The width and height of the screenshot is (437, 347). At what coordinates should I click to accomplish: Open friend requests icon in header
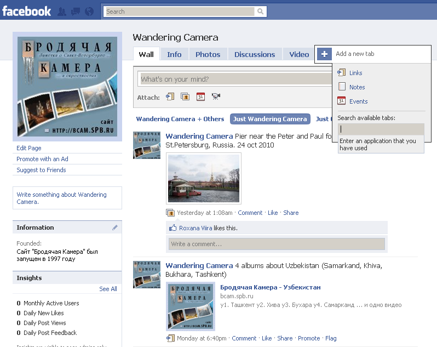[62, 12]
